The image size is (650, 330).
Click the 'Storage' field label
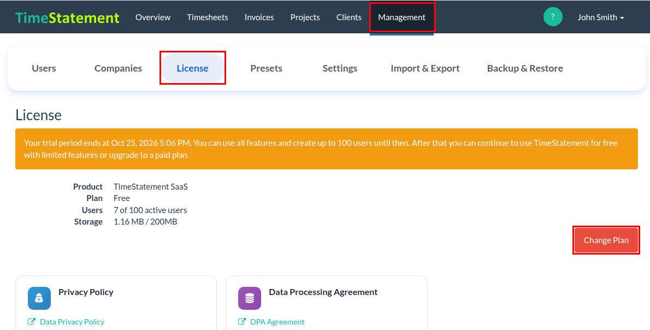point(88,222)
